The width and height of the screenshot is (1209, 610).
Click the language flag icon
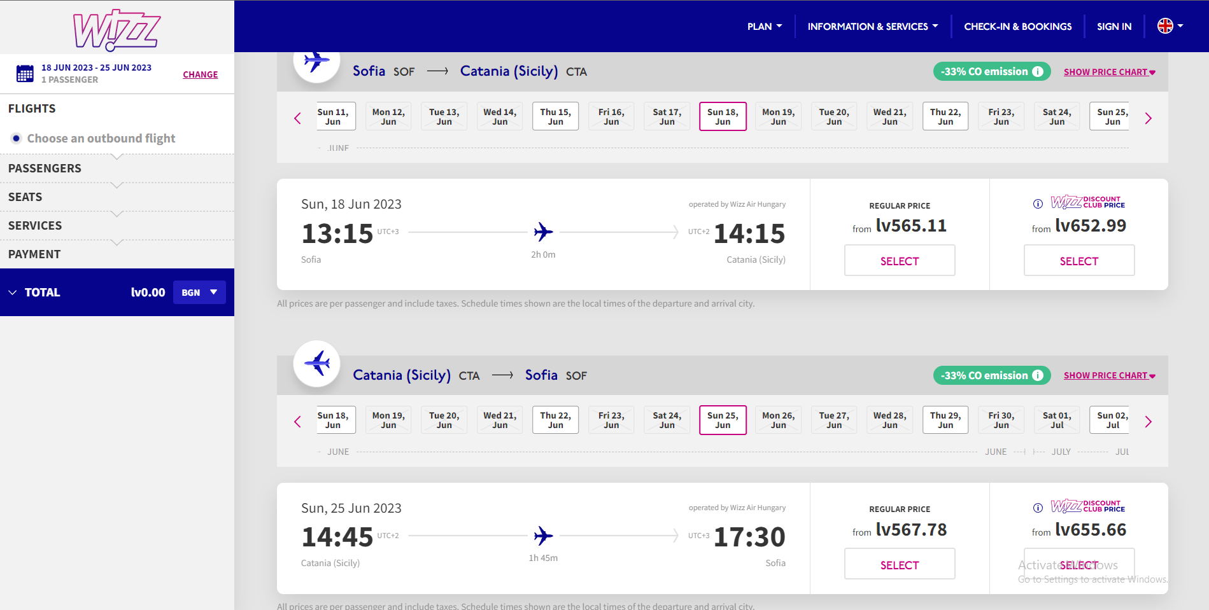pos(1165,26)
